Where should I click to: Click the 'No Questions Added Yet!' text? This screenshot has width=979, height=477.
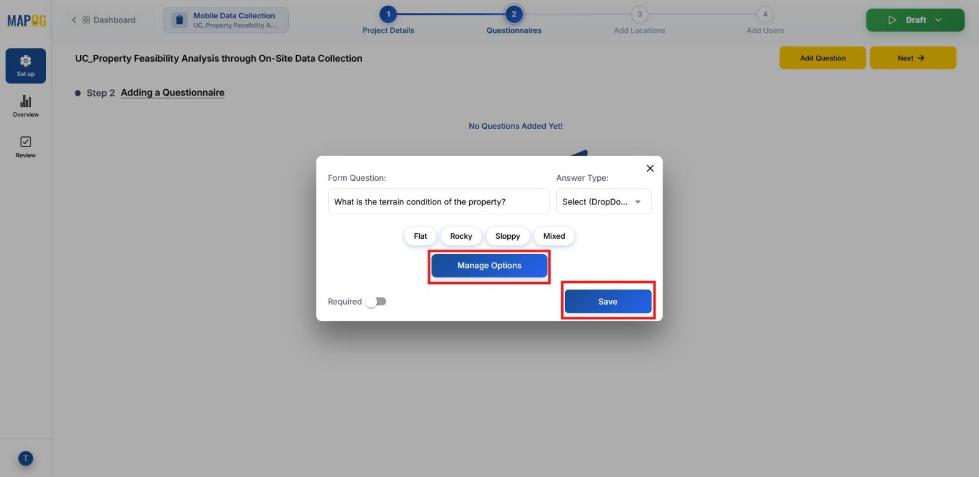(516, 126)
